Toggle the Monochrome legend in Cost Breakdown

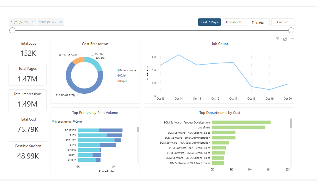point(127,70)
